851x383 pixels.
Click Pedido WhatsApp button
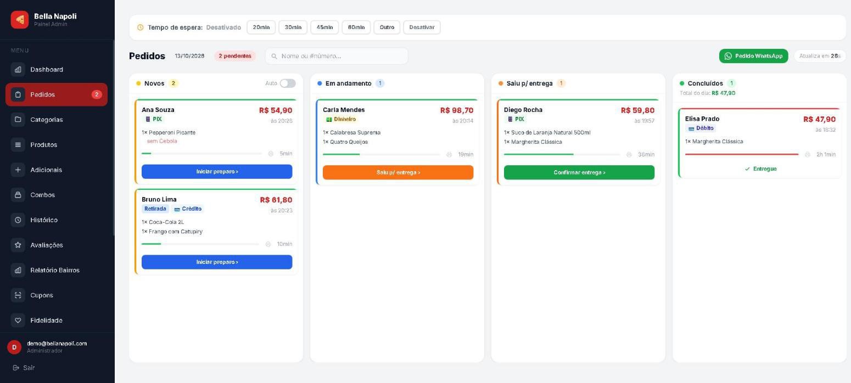(x=754, y=56)
